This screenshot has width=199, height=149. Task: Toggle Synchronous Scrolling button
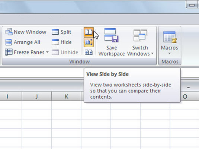(x=89, y=42)
